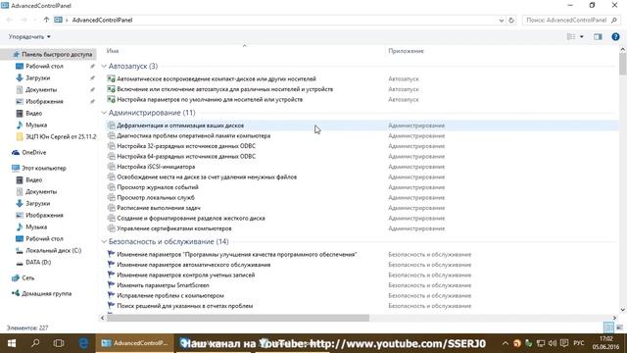627x353 pixels.
Task: Click the 'РУС' language indicator
Action: click(x=579, y=343)
